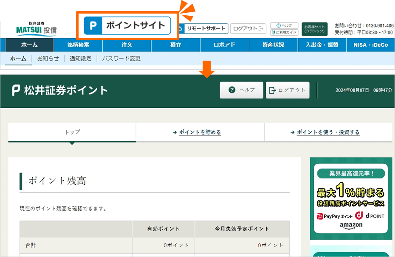This screenshot has height=257, width=395.
Task: Click the MATSUI 投信 logo
Action: 37,29
